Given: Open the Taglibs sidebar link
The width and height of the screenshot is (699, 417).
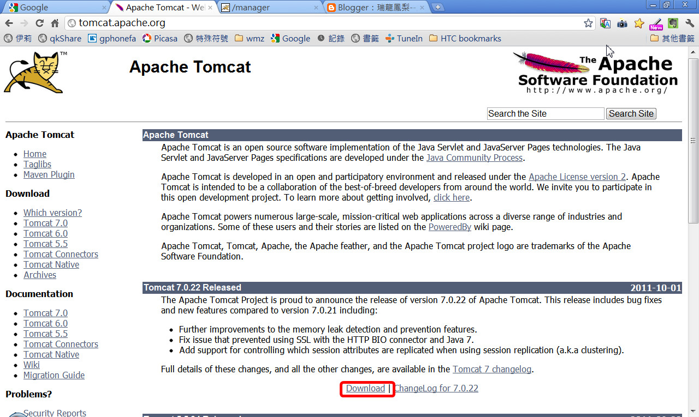Looking at the screenshot, I should [37, 164].
